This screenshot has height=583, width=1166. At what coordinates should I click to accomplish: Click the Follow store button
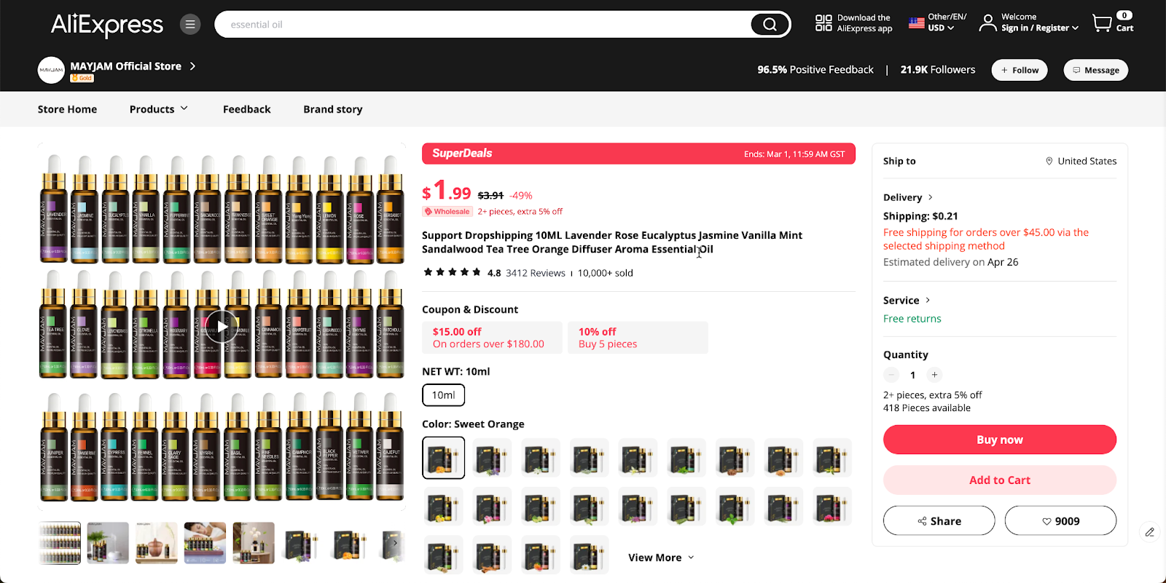point(1020,70)
